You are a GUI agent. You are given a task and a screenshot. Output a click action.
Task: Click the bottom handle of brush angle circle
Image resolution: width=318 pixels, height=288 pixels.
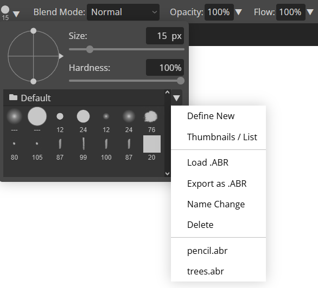coord(33,82)
